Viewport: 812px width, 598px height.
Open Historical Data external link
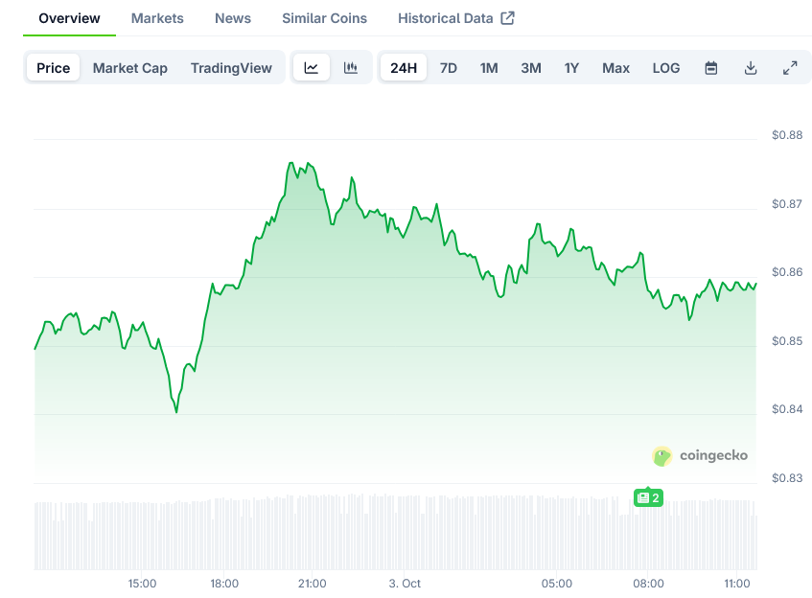(455, 18)
